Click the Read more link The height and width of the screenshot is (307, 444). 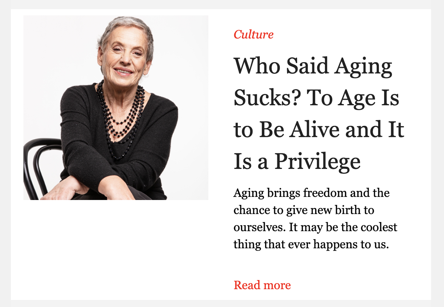262,285
